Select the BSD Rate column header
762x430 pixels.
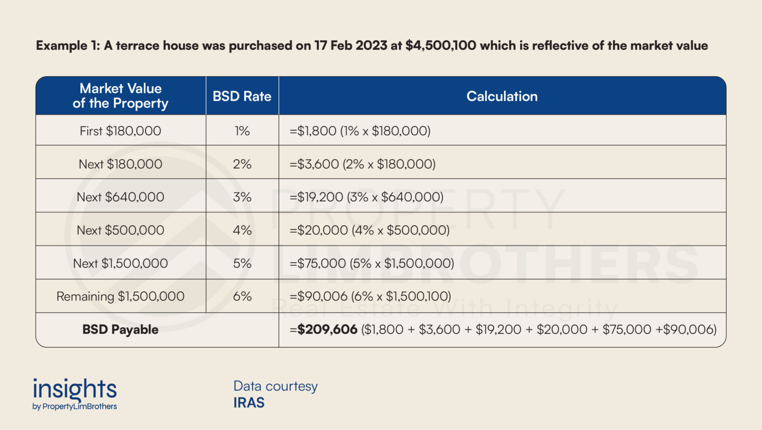click(x=242, y=96)
